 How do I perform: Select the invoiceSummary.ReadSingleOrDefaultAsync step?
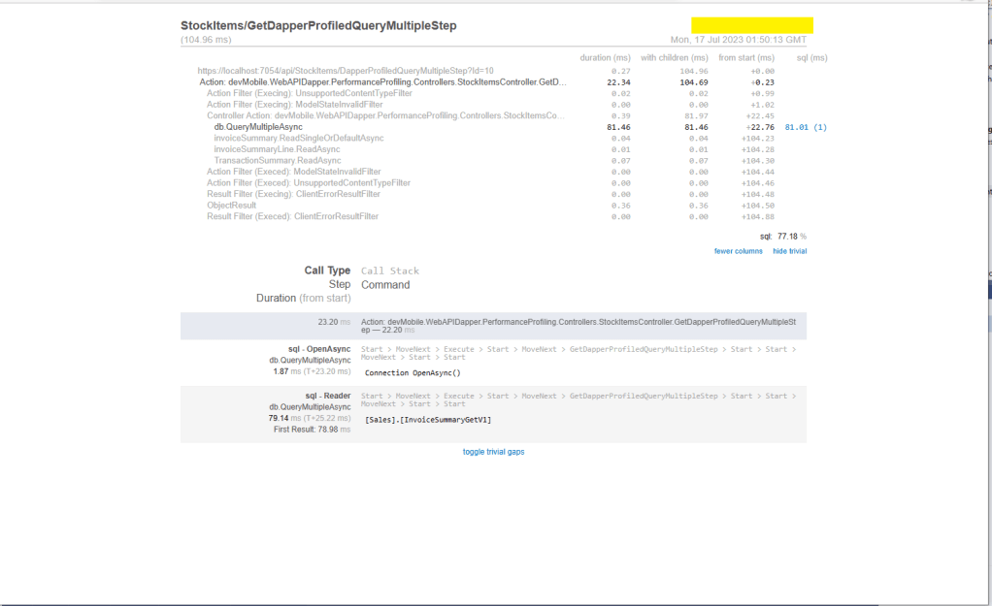click(x=299, y=139)
